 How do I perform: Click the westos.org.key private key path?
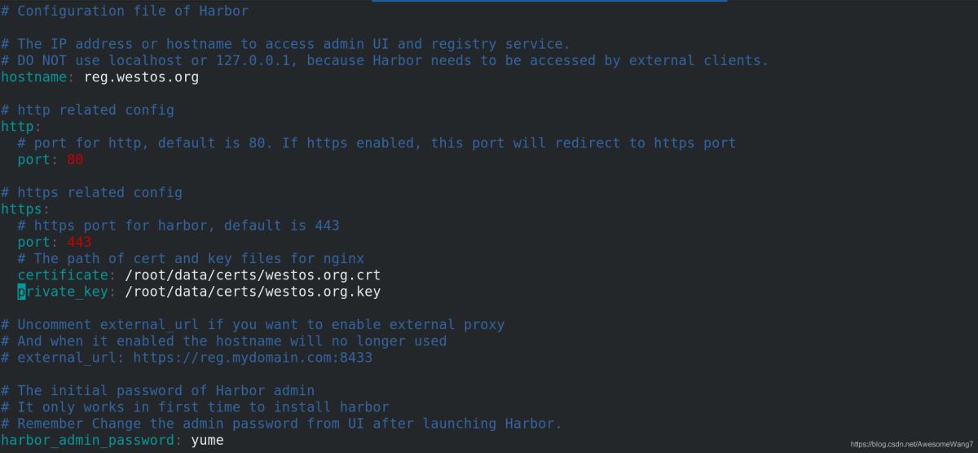(x=253, y=292)
